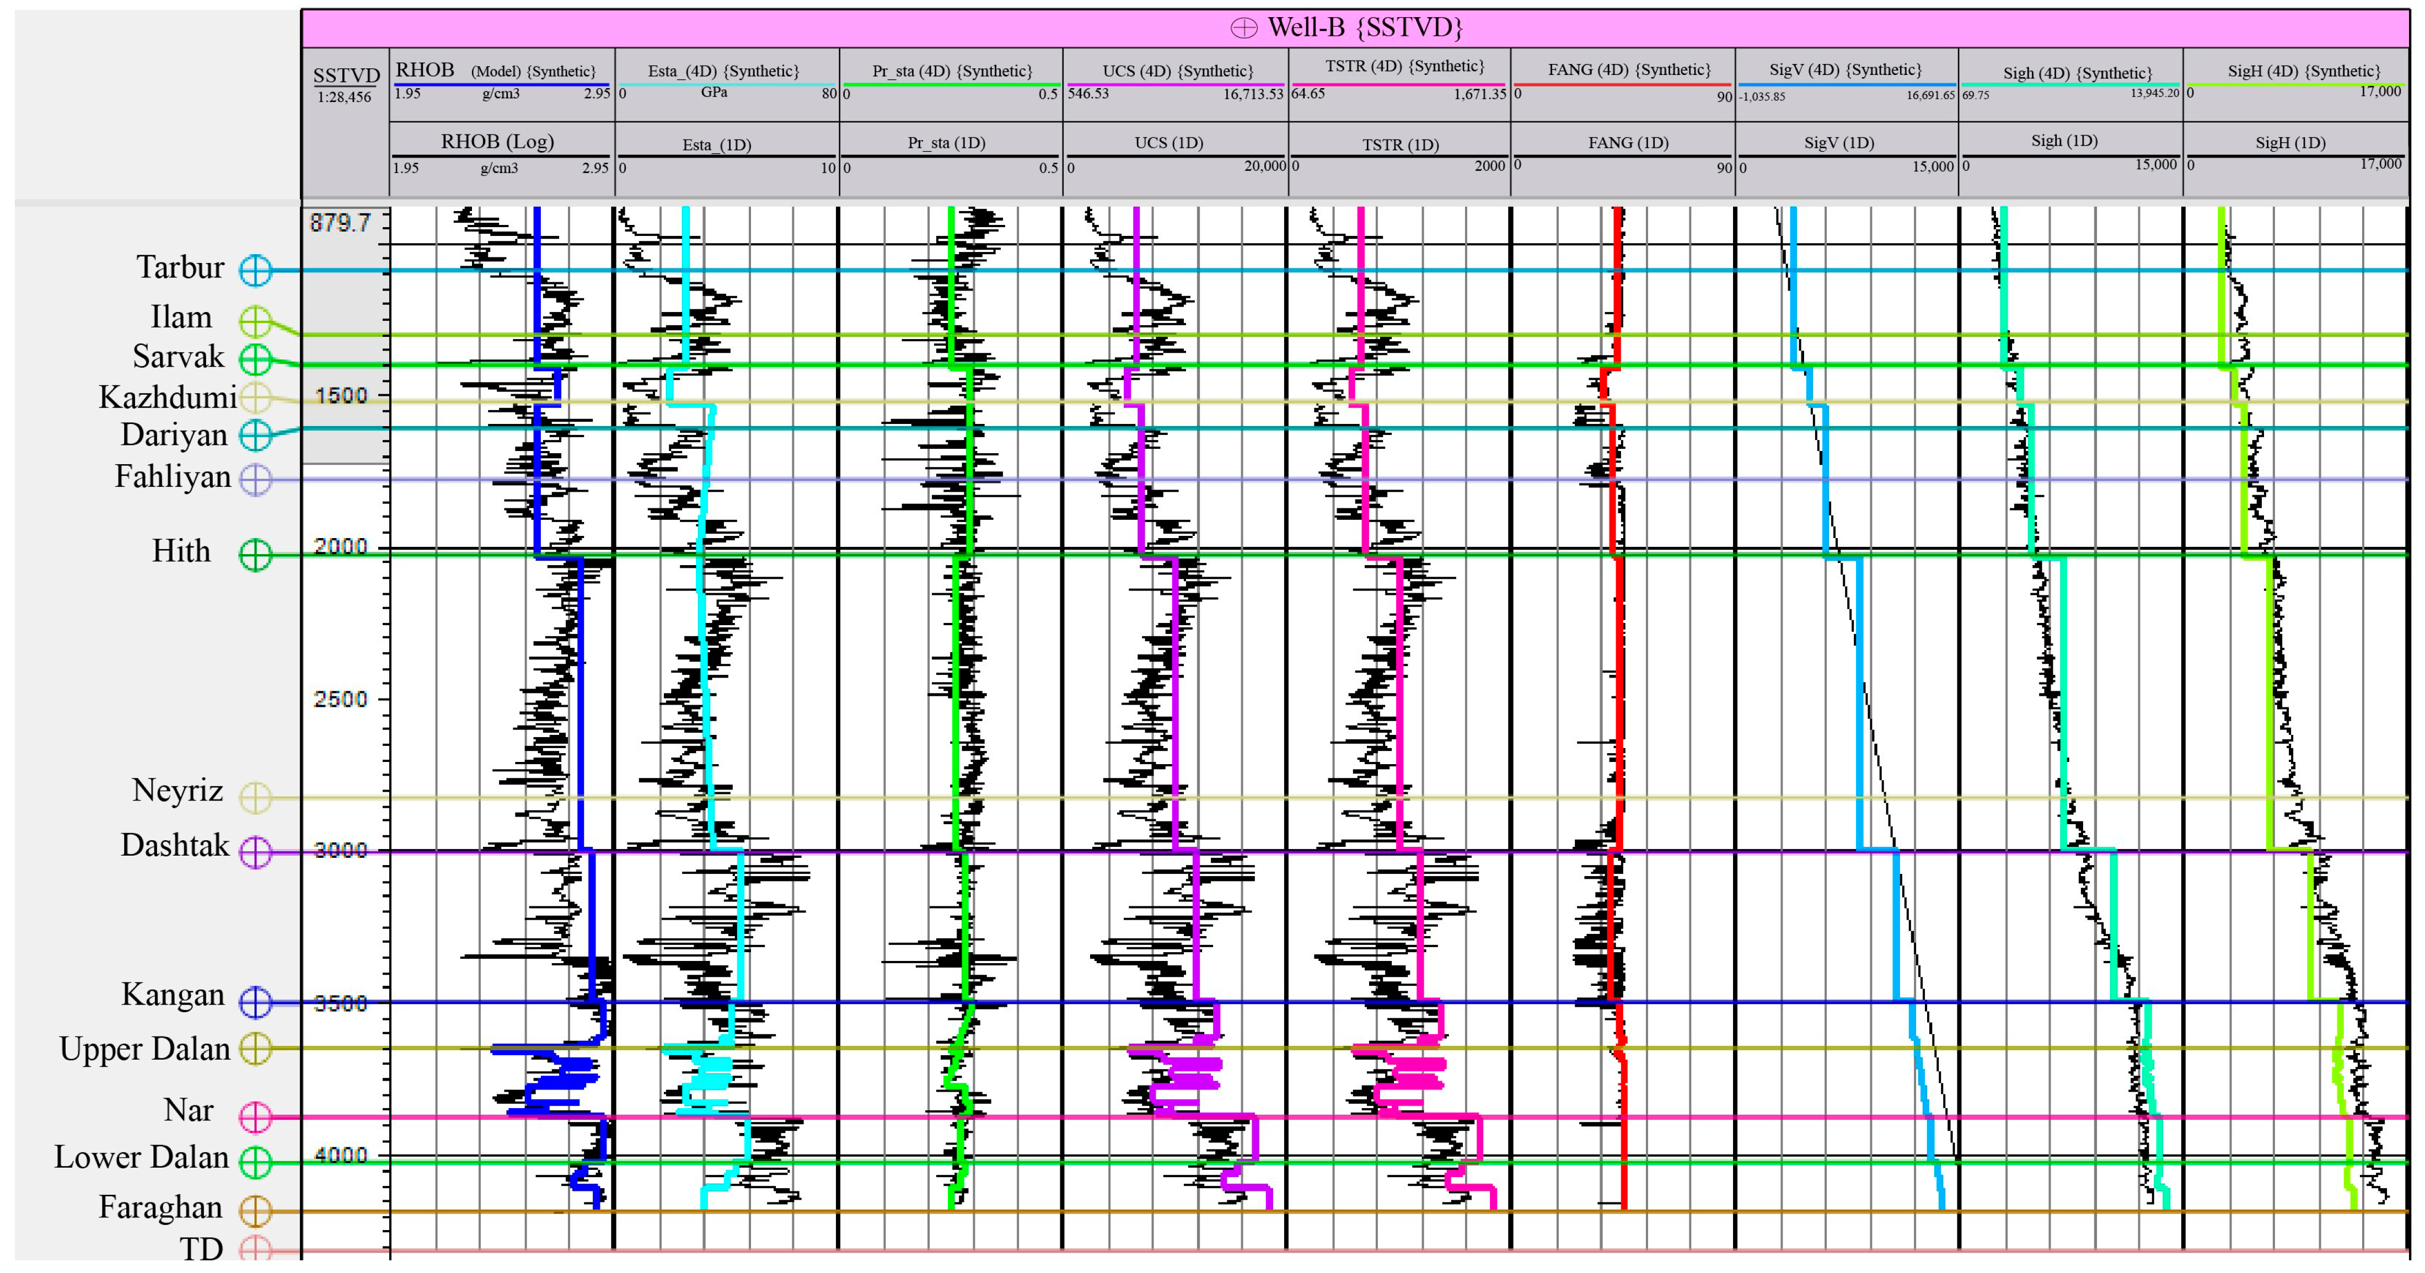Image resolution: width=2425 pixels, height=1273 pixels.
Task: Select the Faraghan well top marker
Action: (255, 1211)
